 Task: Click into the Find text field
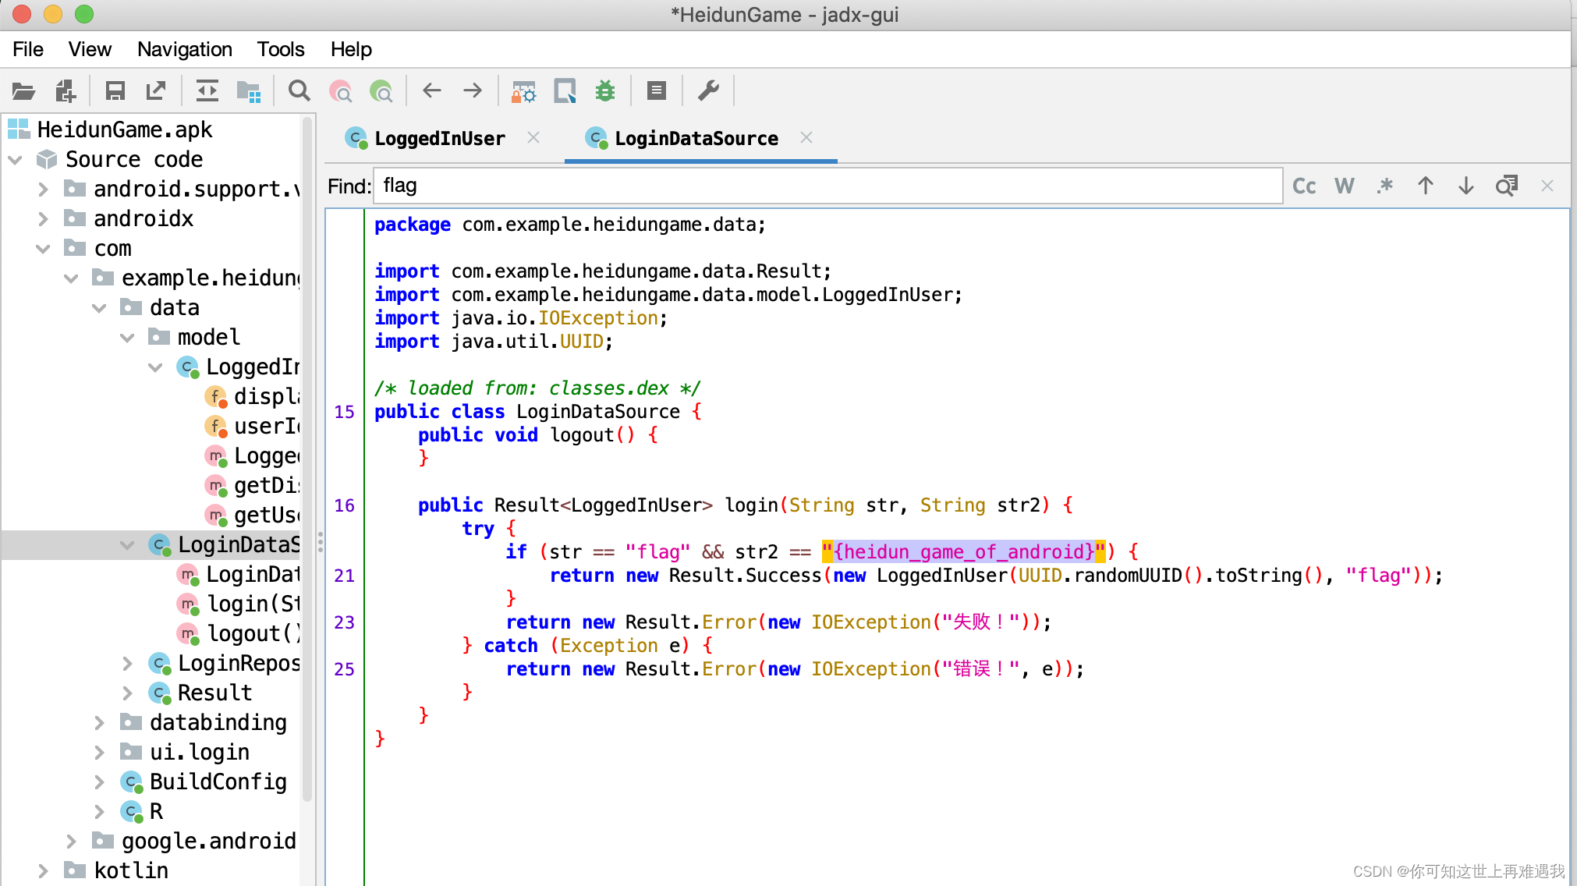(827, 186)
